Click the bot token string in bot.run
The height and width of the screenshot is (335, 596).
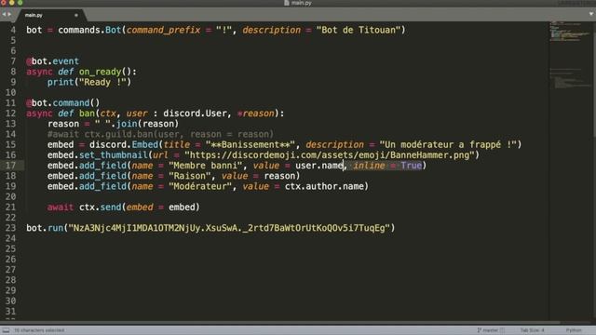click(x=229, y=228)
